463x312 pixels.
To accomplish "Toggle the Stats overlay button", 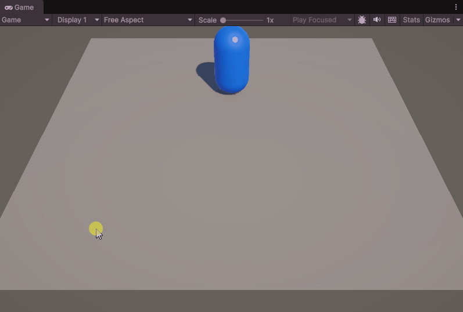I will pyautogui.click(x=411, y=20).
